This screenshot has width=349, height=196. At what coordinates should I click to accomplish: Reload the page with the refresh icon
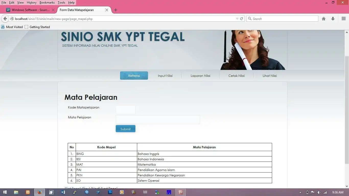(241, 19)
